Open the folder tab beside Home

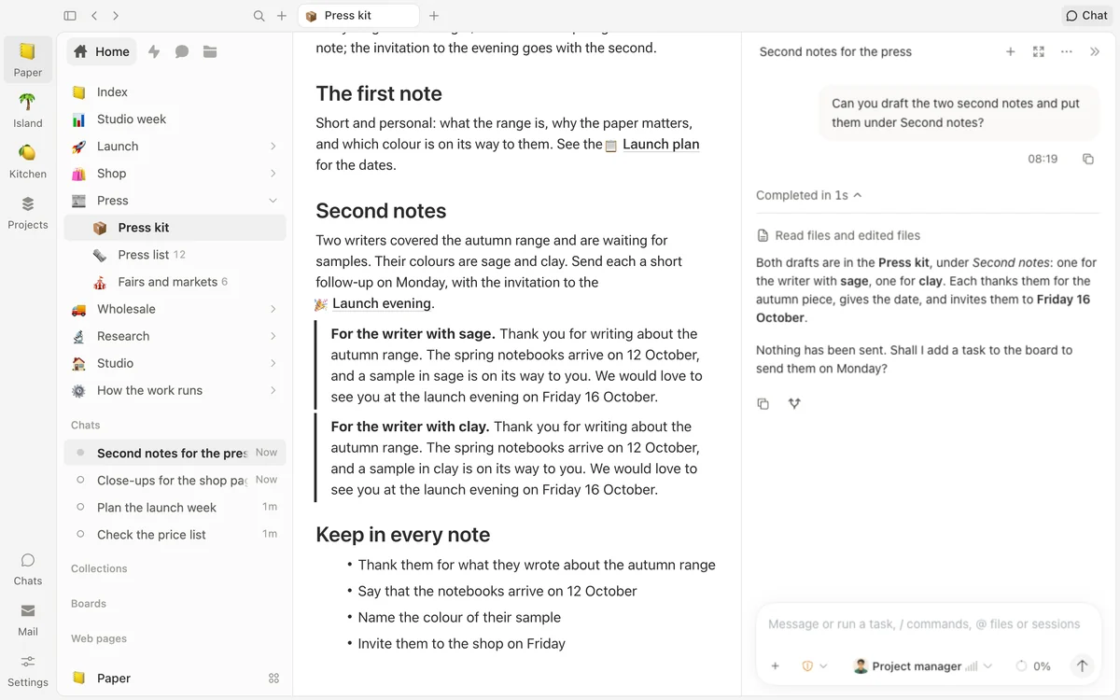point(210,51)
